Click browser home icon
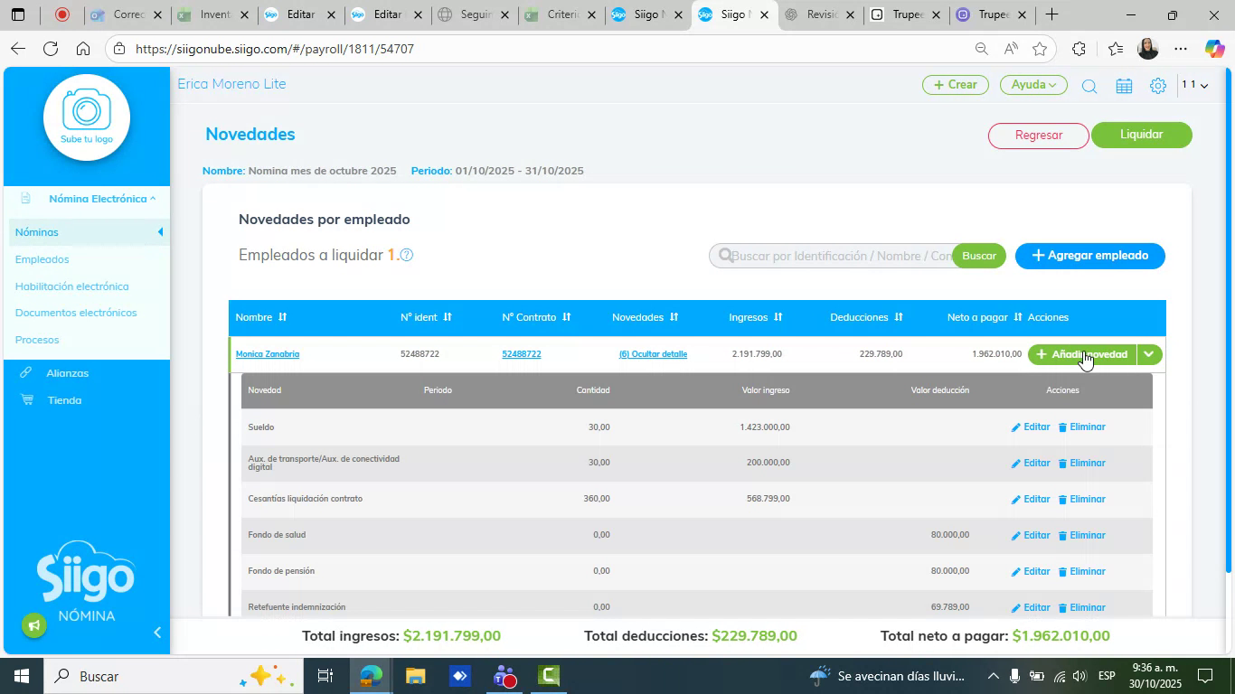 [83, 49]
